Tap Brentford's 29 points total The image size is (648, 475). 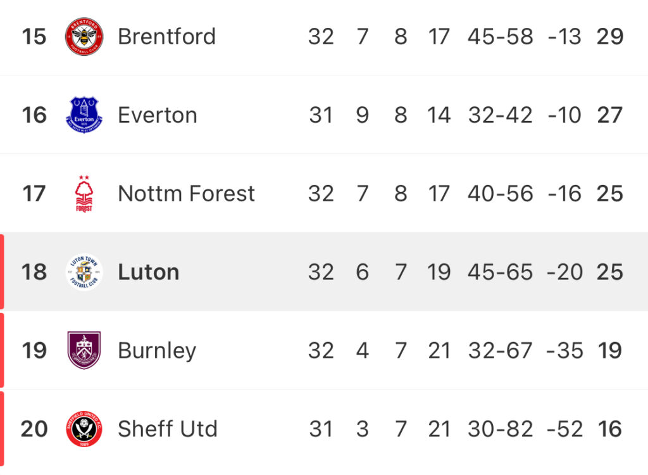coord(610,36)
